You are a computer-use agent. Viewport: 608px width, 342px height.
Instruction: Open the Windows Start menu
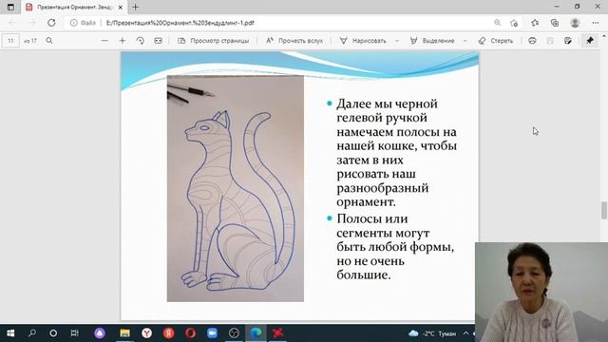[10, 333]
